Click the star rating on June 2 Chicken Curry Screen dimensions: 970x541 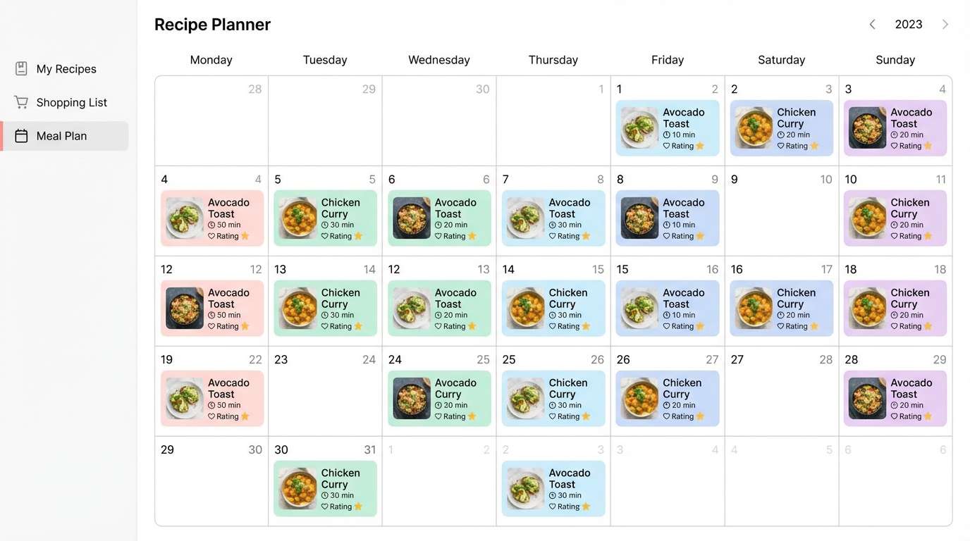[814, 146]
